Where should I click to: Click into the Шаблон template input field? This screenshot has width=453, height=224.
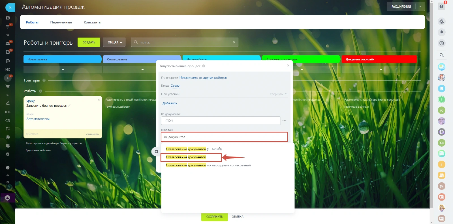tap(224, 137)
